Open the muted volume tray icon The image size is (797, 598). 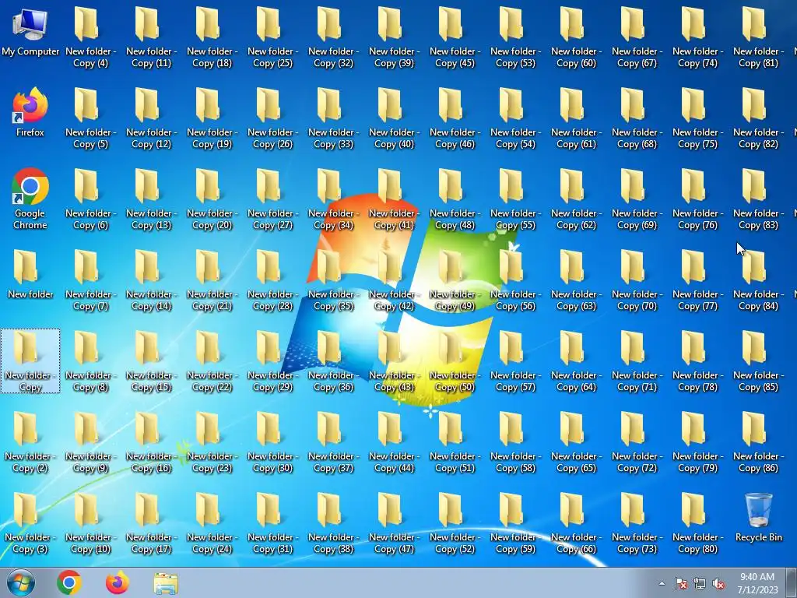pyautogui.click(x=718, y=584)
